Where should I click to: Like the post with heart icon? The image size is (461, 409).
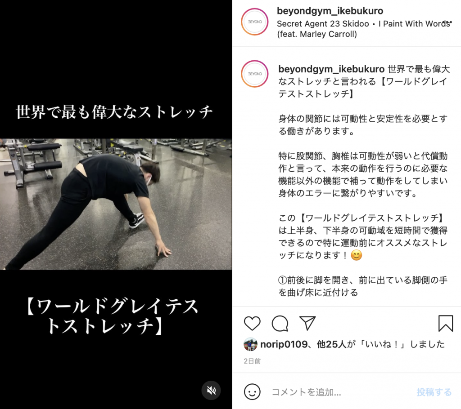point(252,323)
